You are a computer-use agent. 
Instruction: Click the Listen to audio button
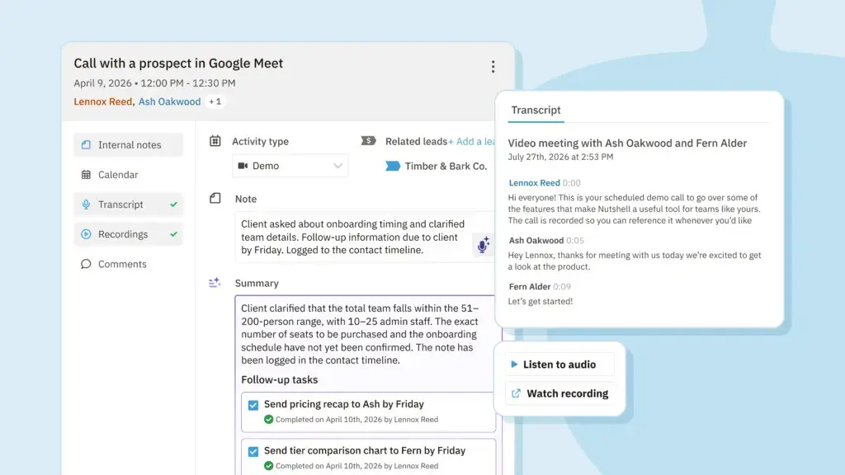click(x=559, y=364)
